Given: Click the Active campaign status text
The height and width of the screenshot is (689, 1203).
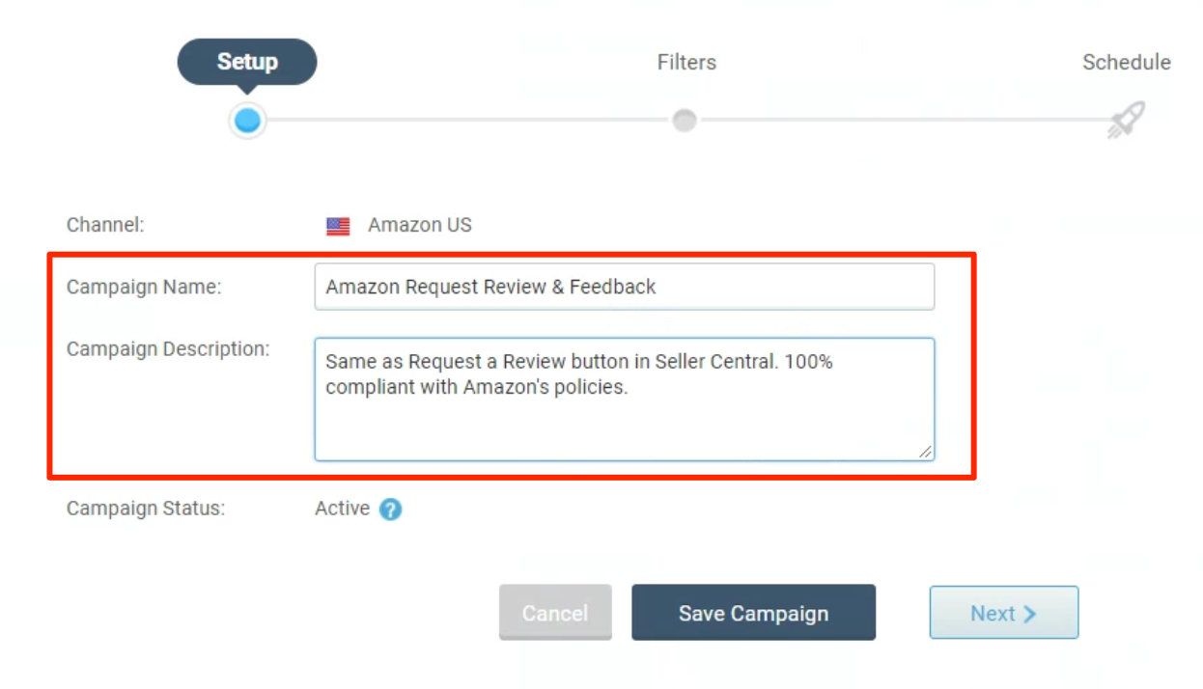Looking at the screenshot, I should click(x=342, y=509).
